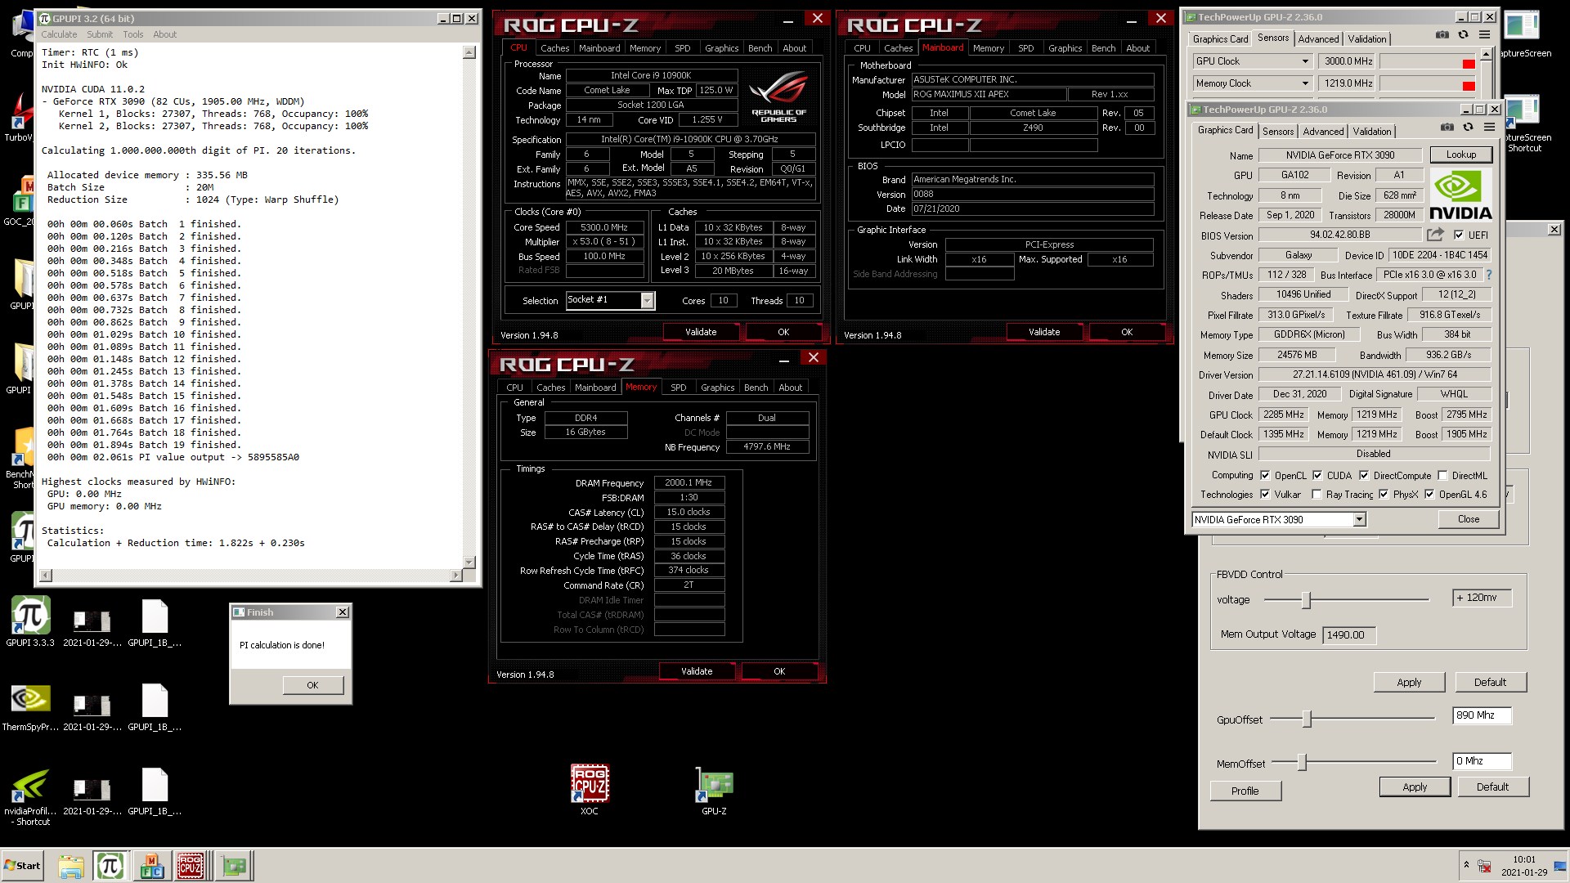Open top GPUPI_1B file on desktop
This screenshot has height=883, width=1570.
point(155,624)
